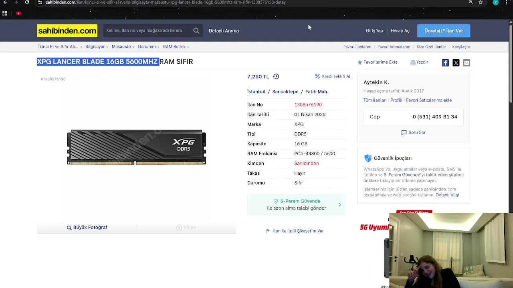Open Donanım breadcrumb category
The image size is (513, 288).
pos(147,47)
